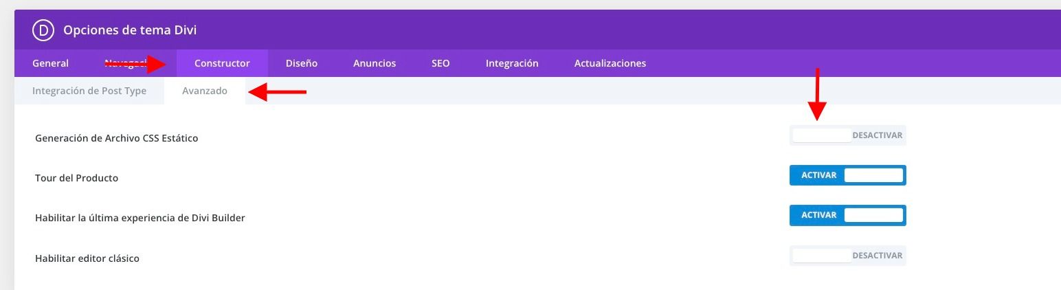Toggle the última experiencia de Divi Builder switch

coord(848,215)
